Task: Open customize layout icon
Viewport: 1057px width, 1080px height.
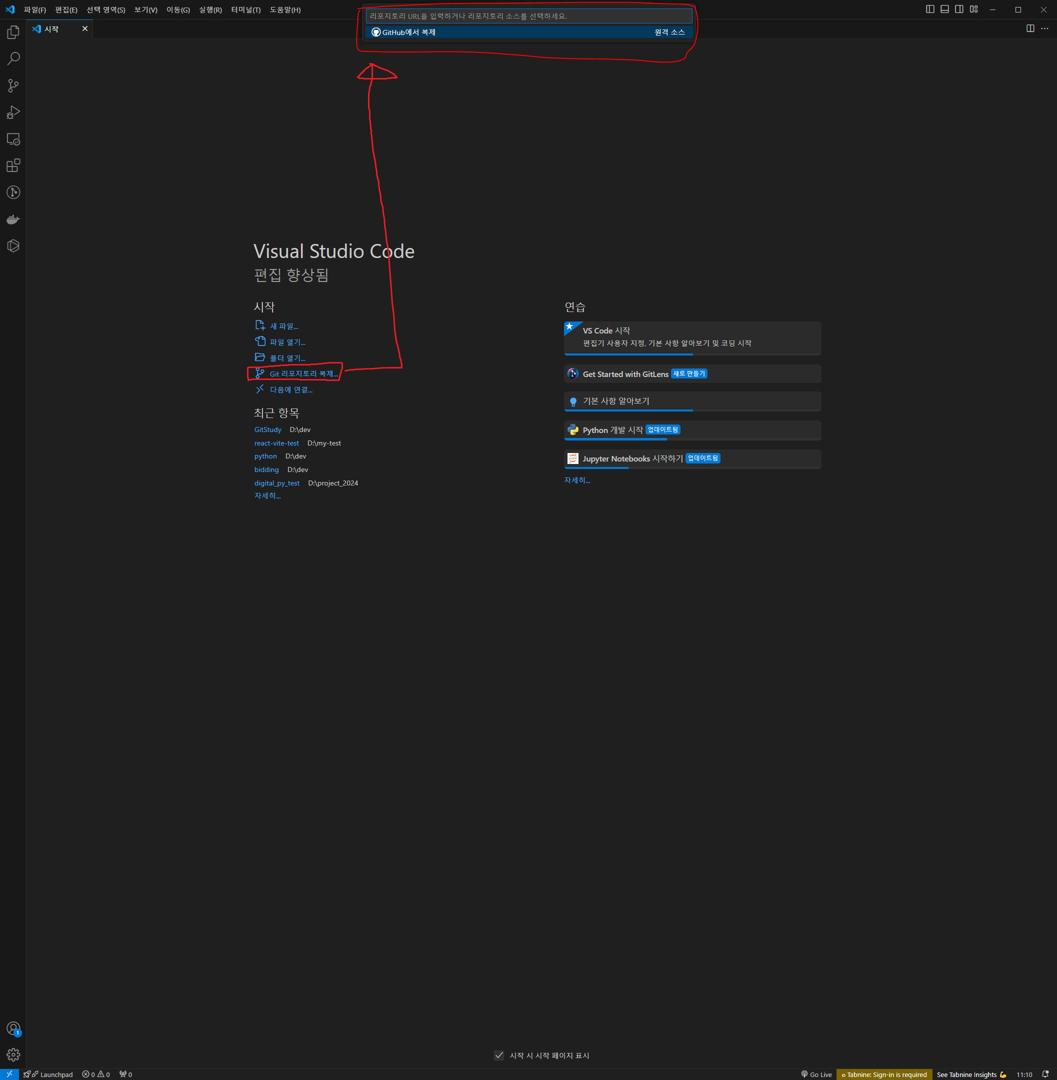Action: click(x=973, y=9)
